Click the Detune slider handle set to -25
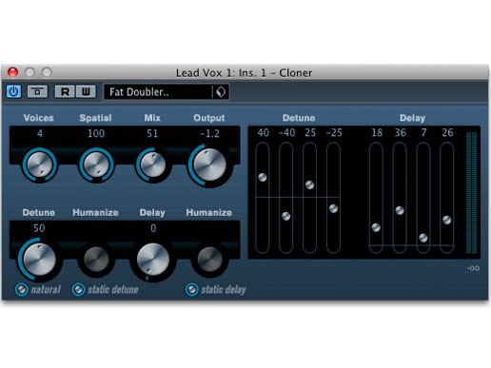 click(333, 208)
